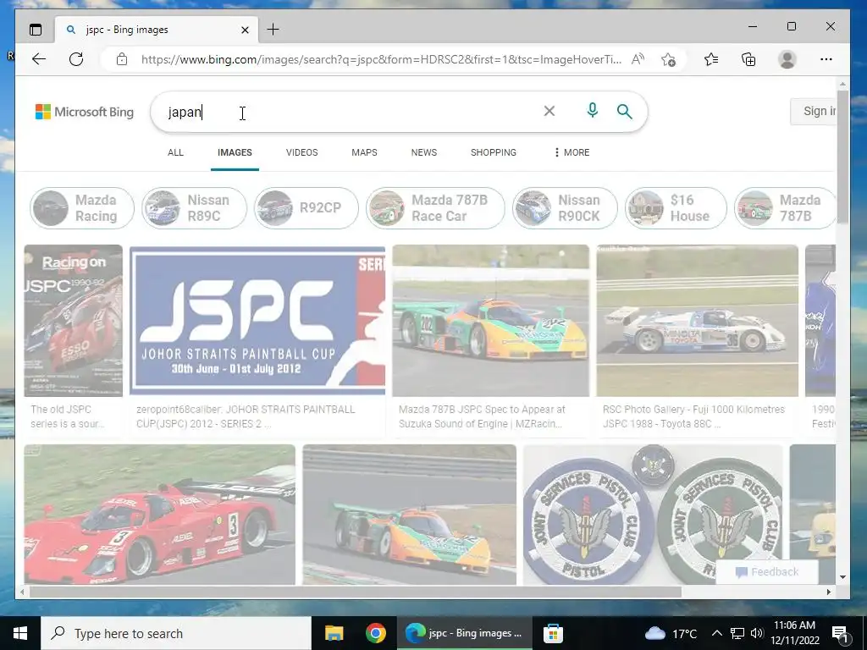Select the Nissan R89C suggestion chip
867x650 pixels.
pos(194,208)
